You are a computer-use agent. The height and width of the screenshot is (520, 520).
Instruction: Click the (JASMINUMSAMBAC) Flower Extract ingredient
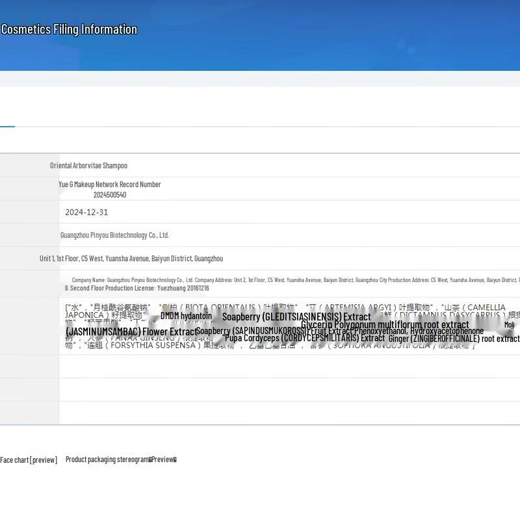click(x=130, y=331)
